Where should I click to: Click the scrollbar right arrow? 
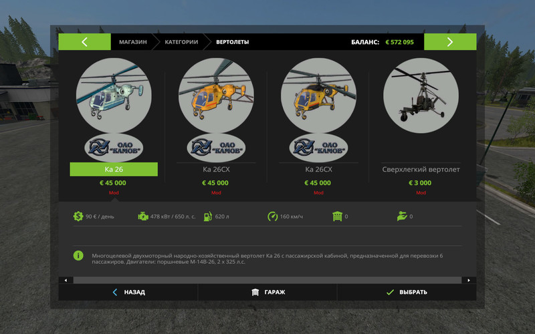point(469,280)
